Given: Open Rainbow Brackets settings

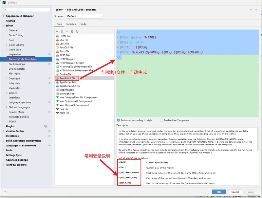Looking at the screenshot, I should 16,165.
